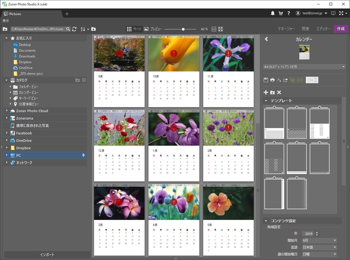Click the zoom slider handle
350x260 pixels.
tap(183, 29)
